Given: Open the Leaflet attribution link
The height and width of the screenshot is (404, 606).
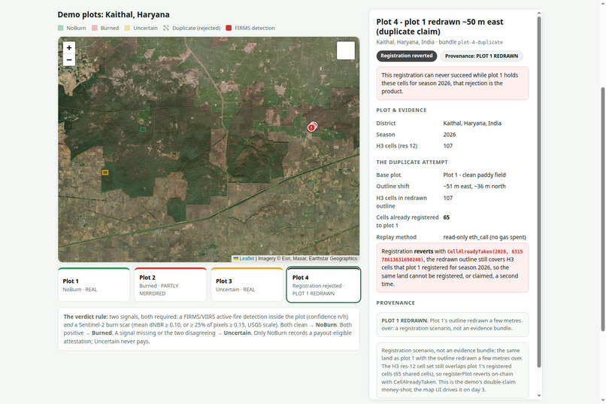Looking at the screenshot, I should point(247,259).
